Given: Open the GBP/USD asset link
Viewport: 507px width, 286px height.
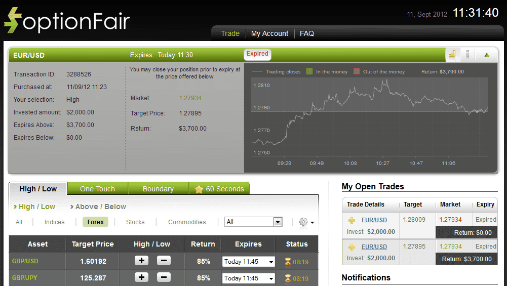Looking at the screenshot, I should (25, 261).
